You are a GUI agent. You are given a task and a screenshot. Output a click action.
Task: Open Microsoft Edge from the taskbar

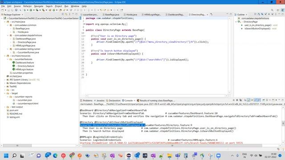[55, 156]
